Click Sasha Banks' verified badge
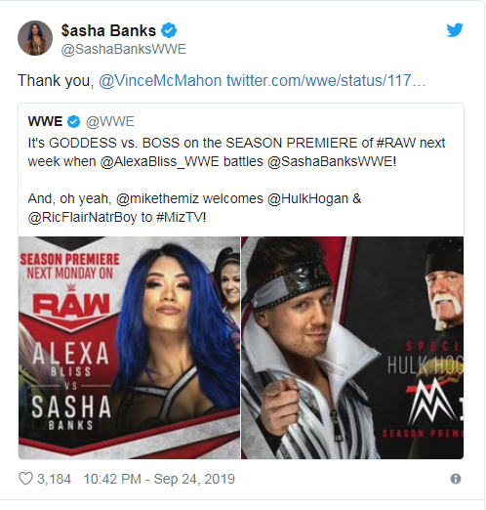This screenshot has height=510, width=486. coord(169,30)
